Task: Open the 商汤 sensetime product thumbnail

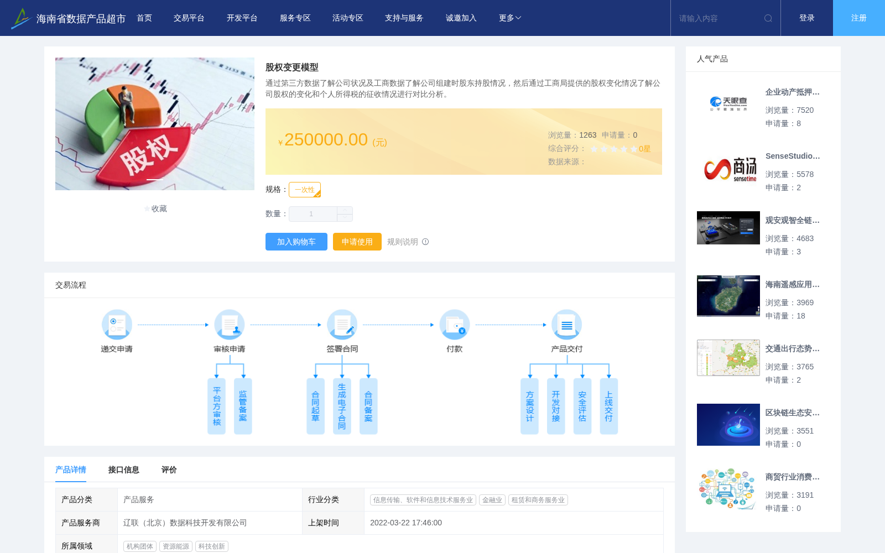Action: click(x=728, y=168)
